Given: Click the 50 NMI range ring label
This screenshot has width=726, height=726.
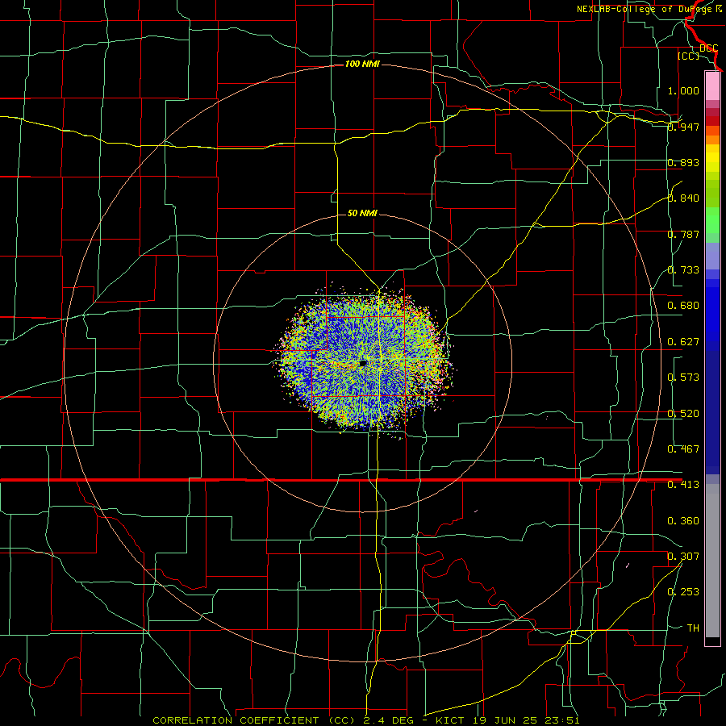Looking at the screenshot, I should click(362, 213).
